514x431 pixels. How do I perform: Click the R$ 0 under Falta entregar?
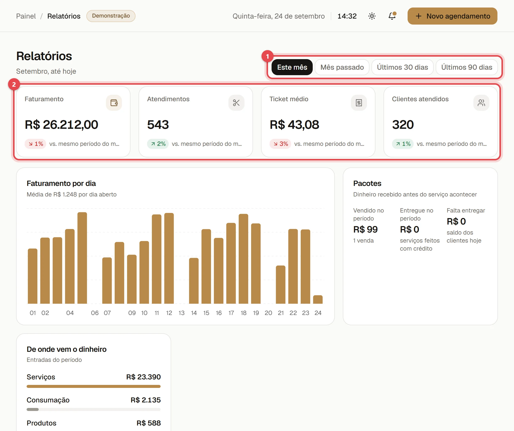pyautogui.click(x=456, y=221)
